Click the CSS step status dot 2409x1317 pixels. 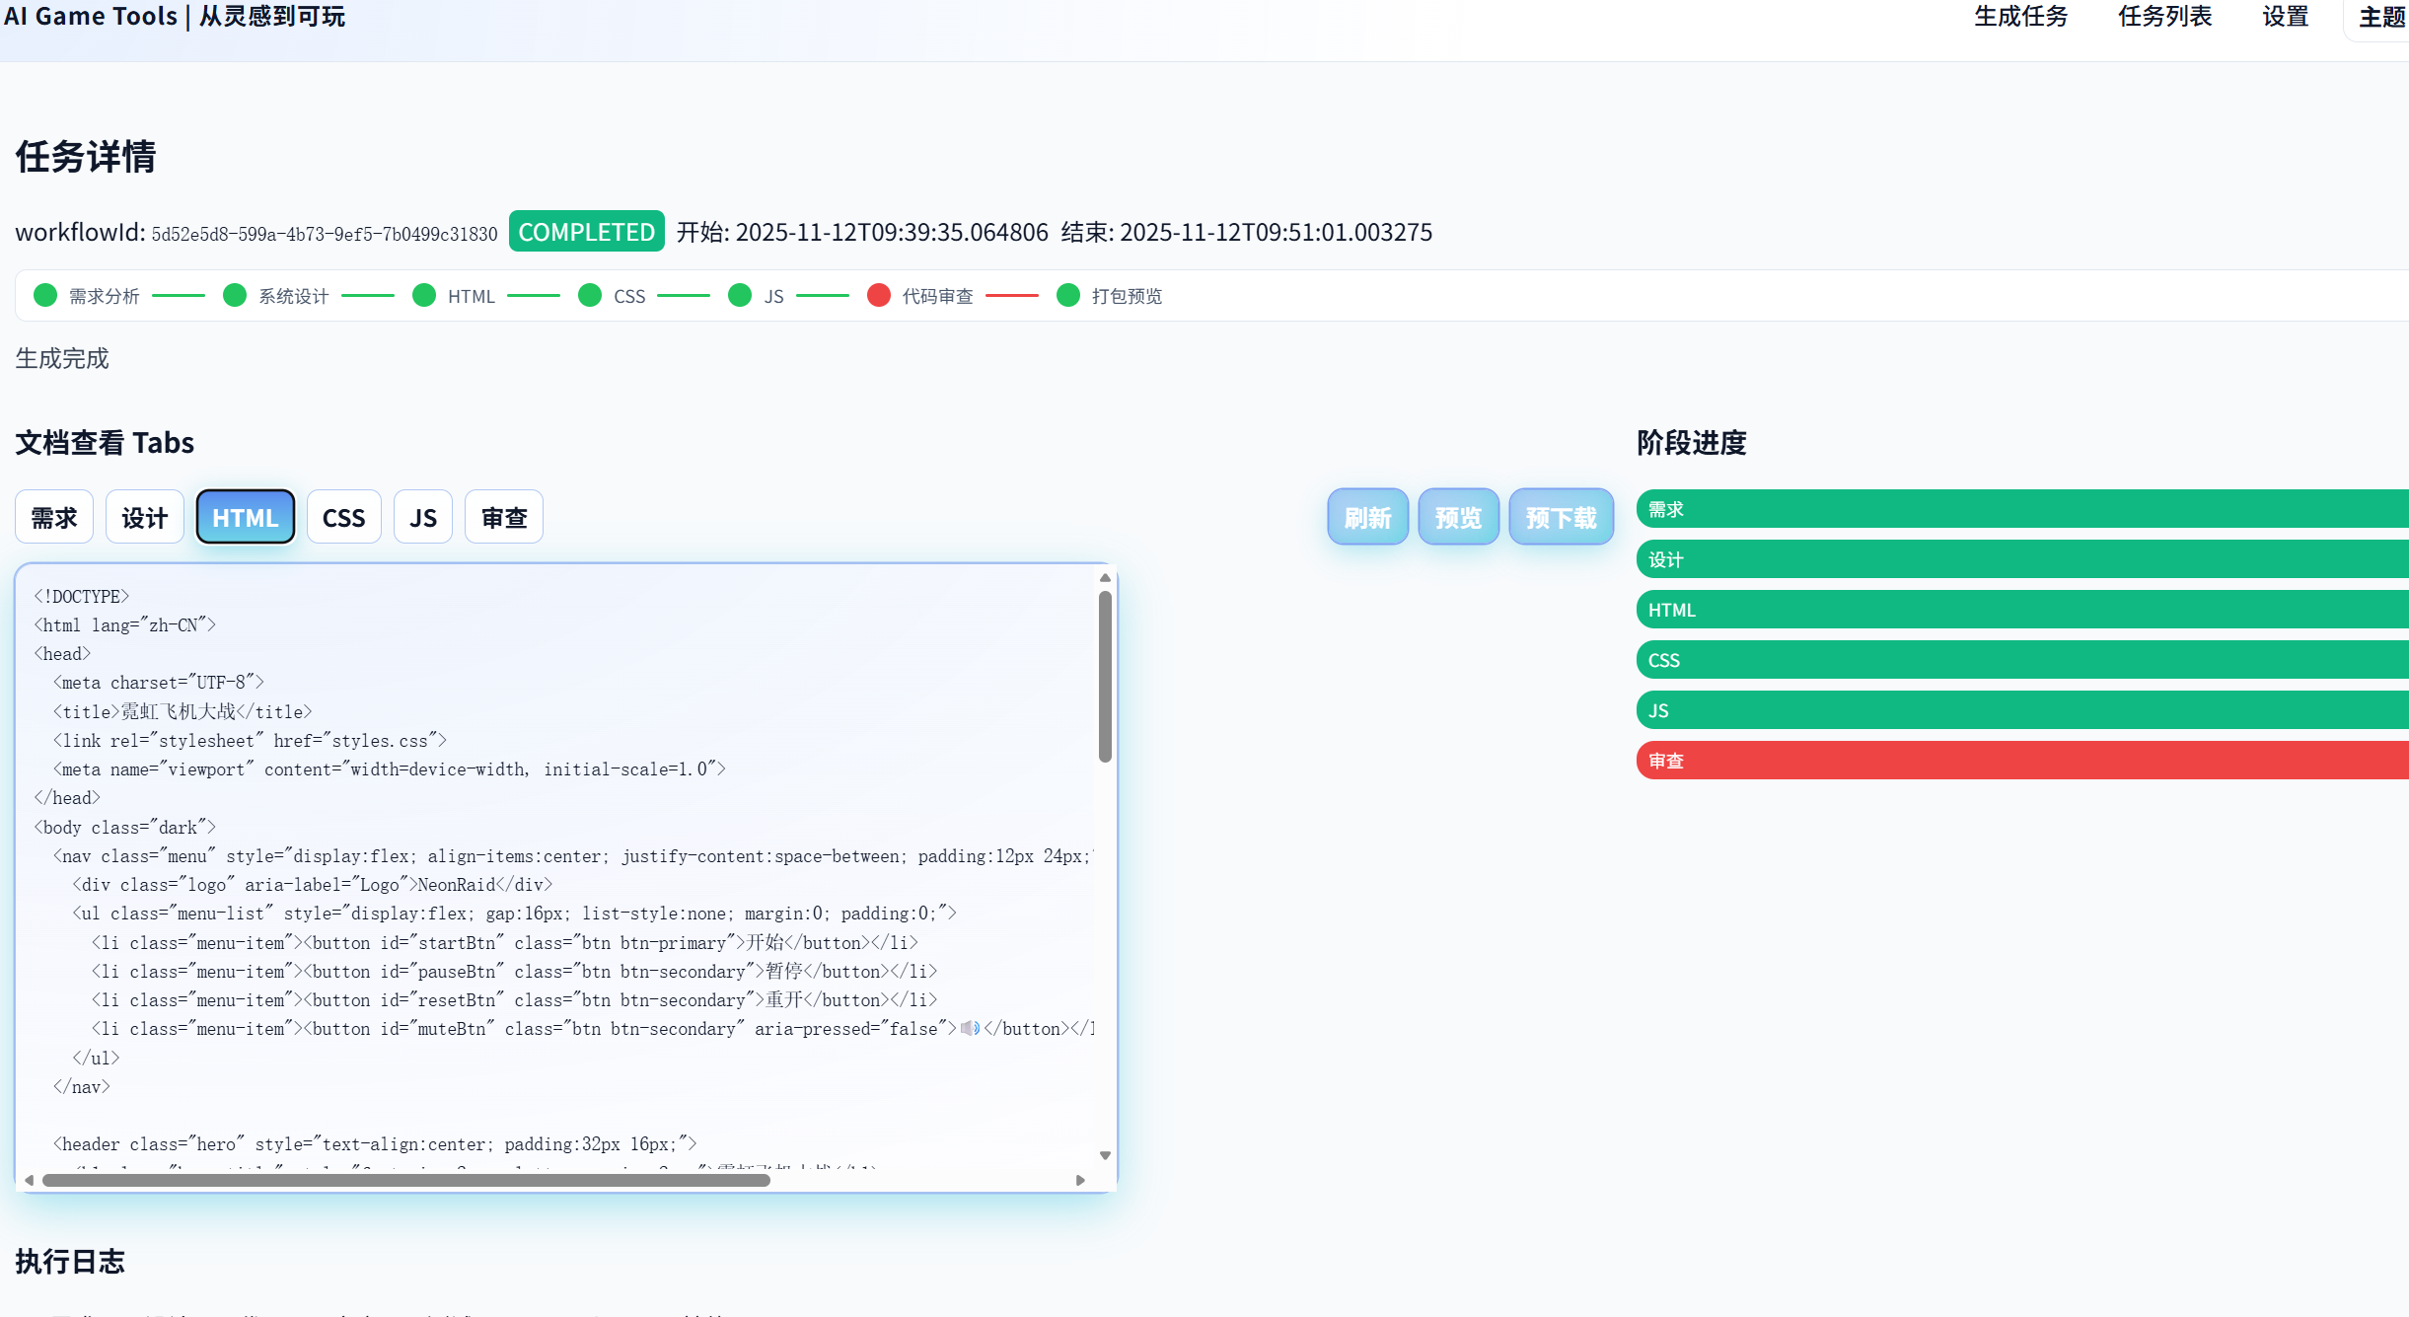click(x=590, y=295)
